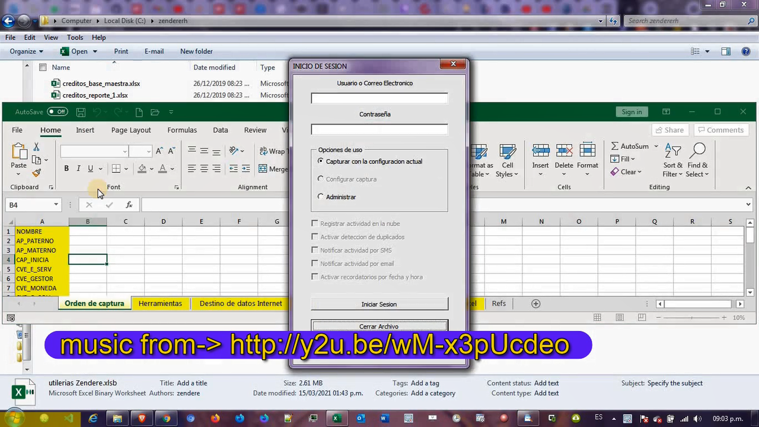The image size is (759, 427).
Task: Select Capturar con la configuracion actual option
Action: 321,161
